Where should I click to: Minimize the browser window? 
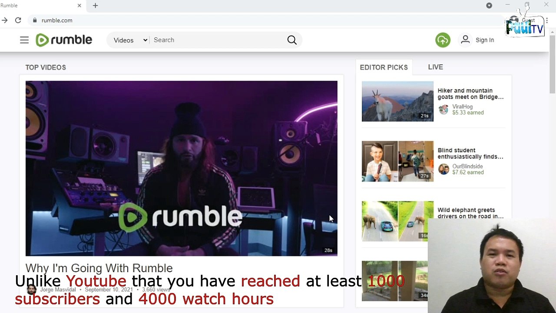coord(507,5)
